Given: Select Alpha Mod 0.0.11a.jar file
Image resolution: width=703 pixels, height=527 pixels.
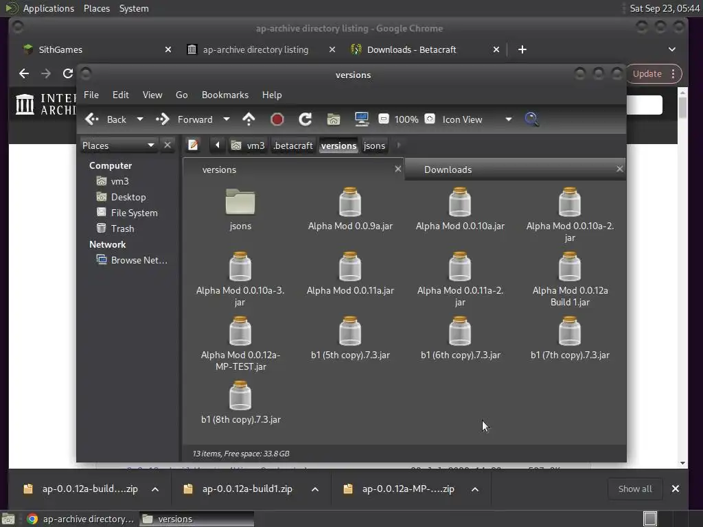Looking at the screenshot, I should pos(350,272).
